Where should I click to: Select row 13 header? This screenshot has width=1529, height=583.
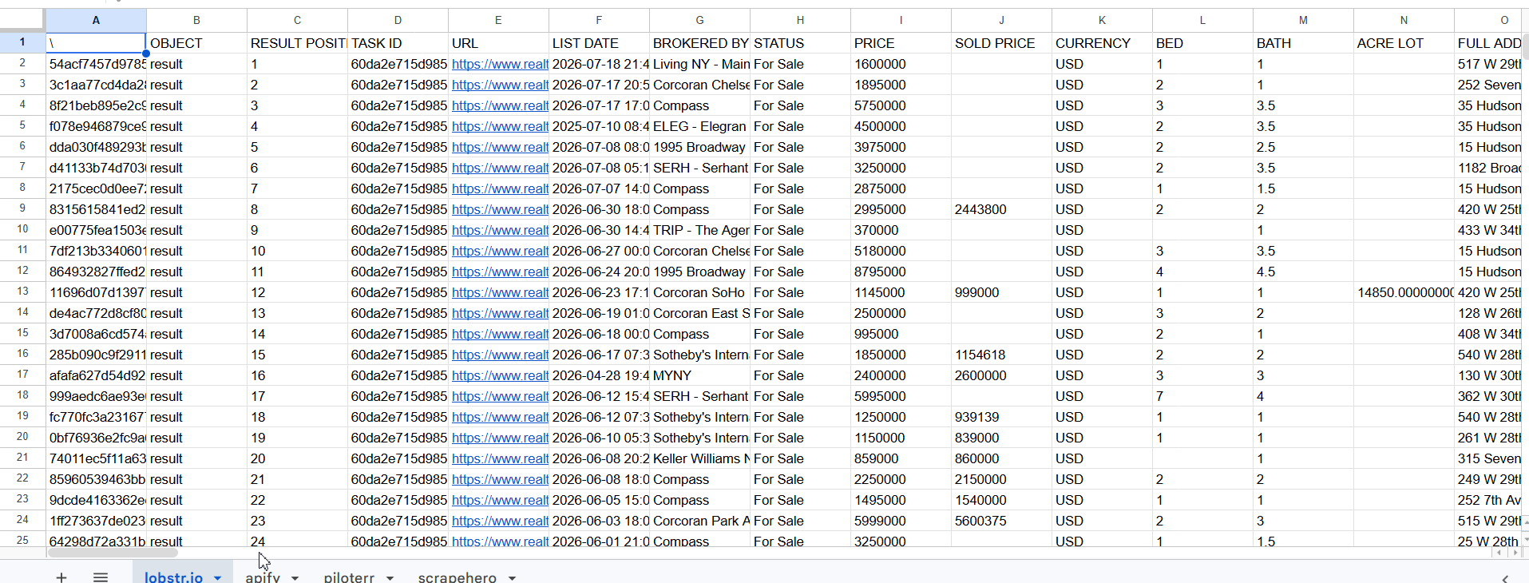click(x=22, y=291)
